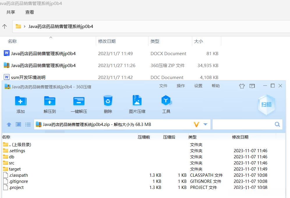Click the Explorer address bar path text
290x198 pixels.
61,27
